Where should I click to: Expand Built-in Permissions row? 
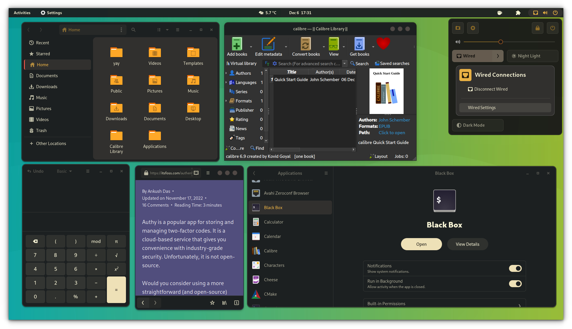coord(444,303)
